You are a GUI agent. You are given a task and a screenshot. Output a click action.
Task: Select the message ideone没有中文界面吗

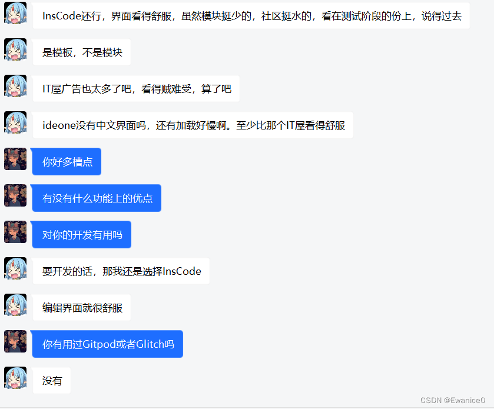(193, 125)
